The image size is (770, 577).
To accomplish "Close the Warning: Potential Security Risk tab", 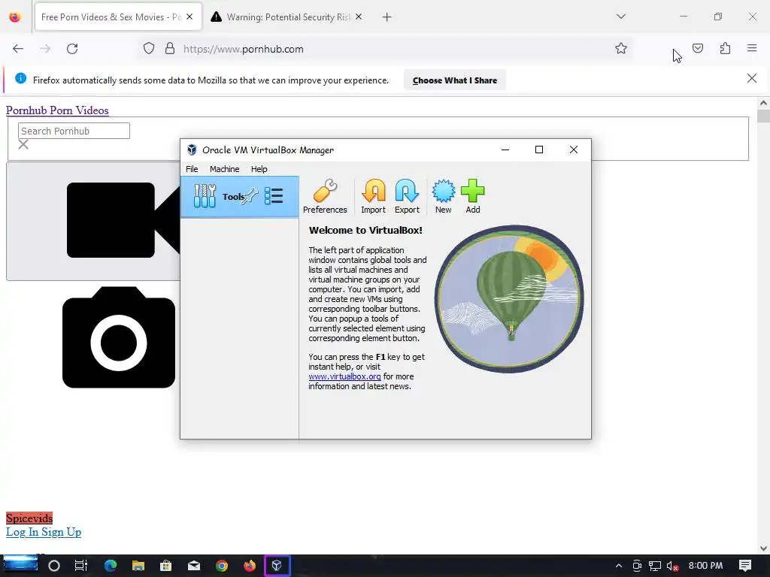I will 359,17.
